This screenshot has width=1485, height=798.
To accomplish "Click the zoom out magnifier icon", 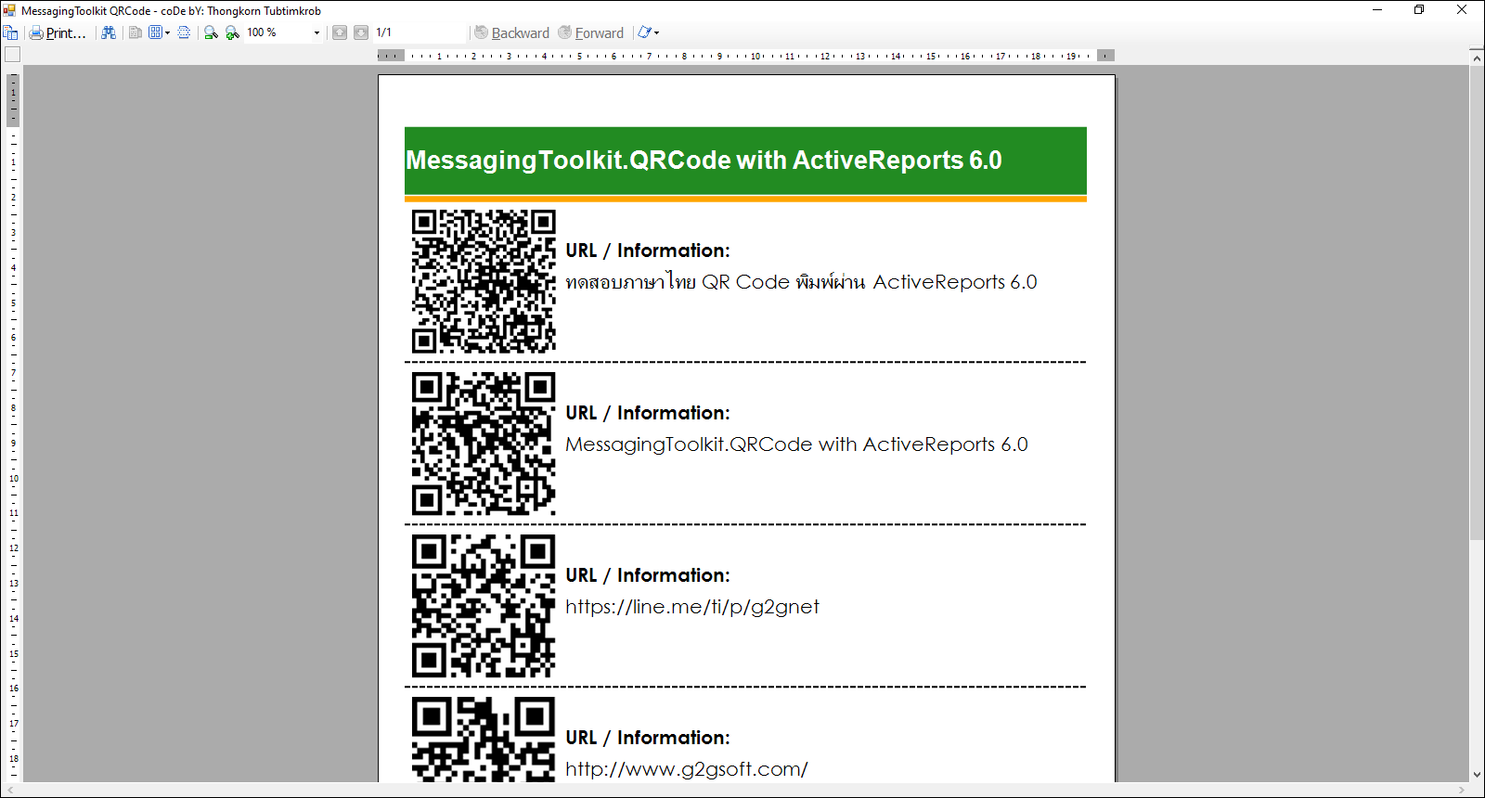I will (211, 32).
